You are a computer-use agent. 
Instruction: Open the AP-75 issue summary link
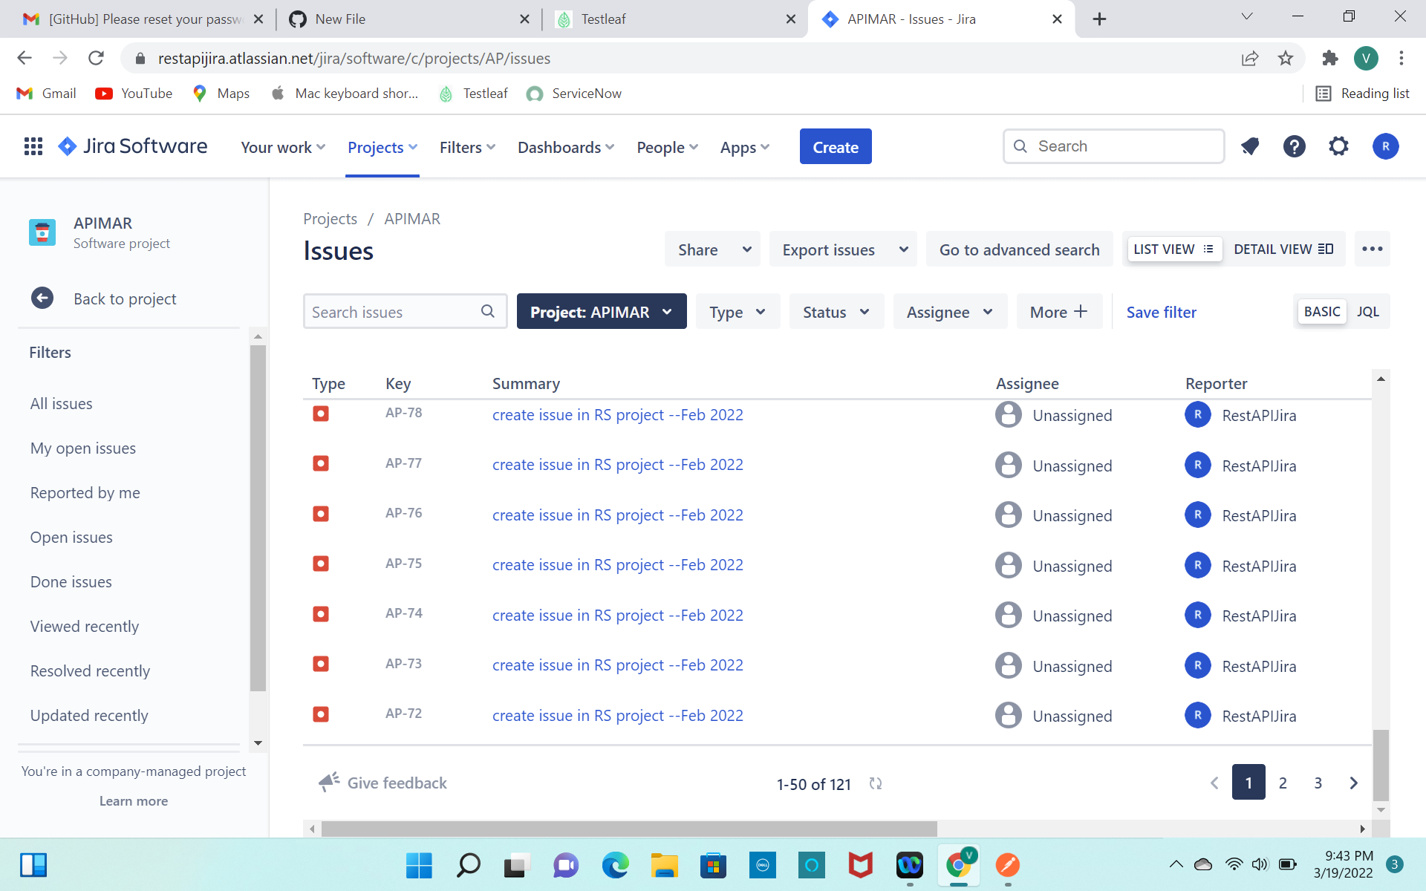617,565
